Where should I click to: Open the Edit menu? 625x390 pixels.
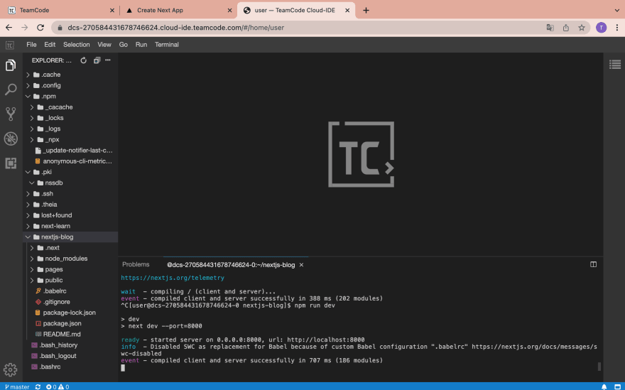[x=50, y=45]
